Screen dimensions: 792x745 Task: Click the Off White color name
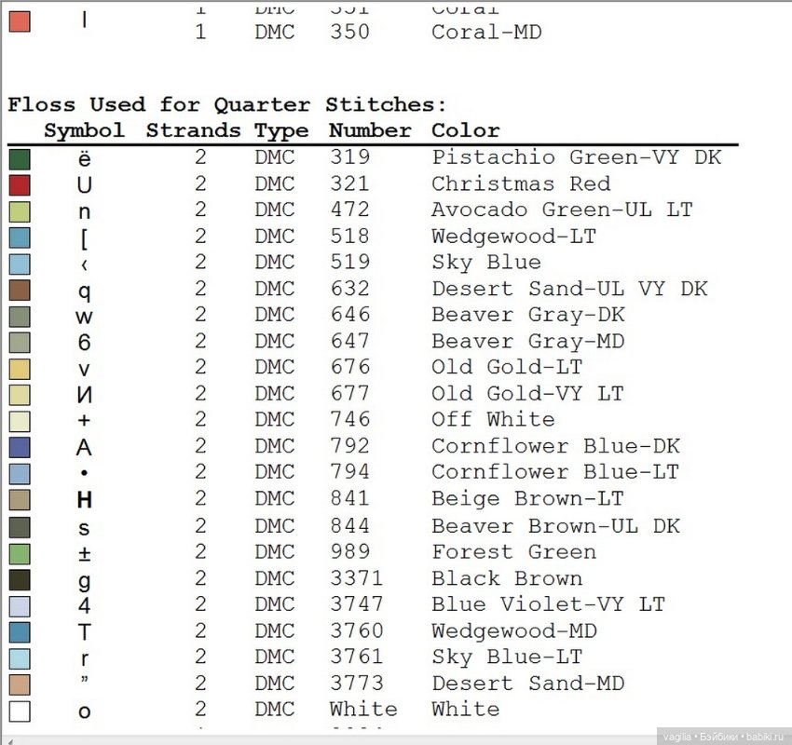click(492, 419)
